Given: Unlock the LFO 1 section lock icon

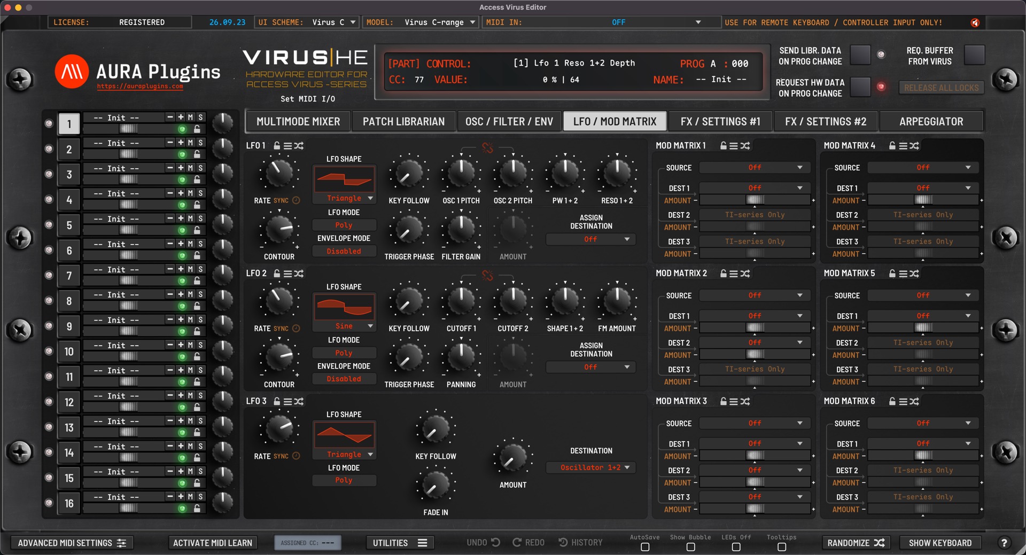Looking at the screenshot, I should coord(277,146).
